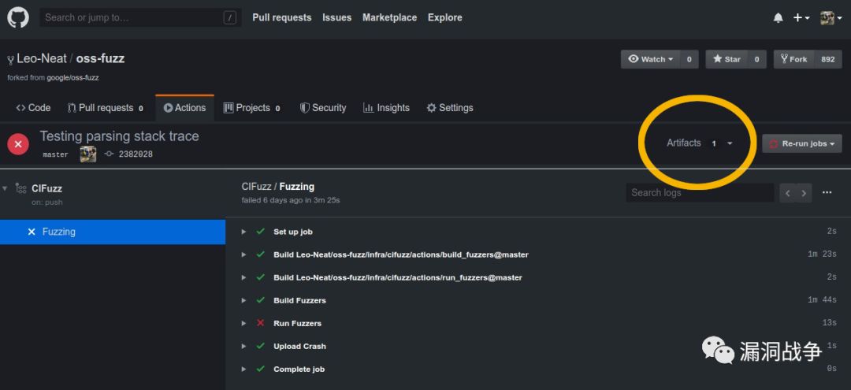Click the committer avatar beside master
The image size is (851, 390).
click(88, 154)
